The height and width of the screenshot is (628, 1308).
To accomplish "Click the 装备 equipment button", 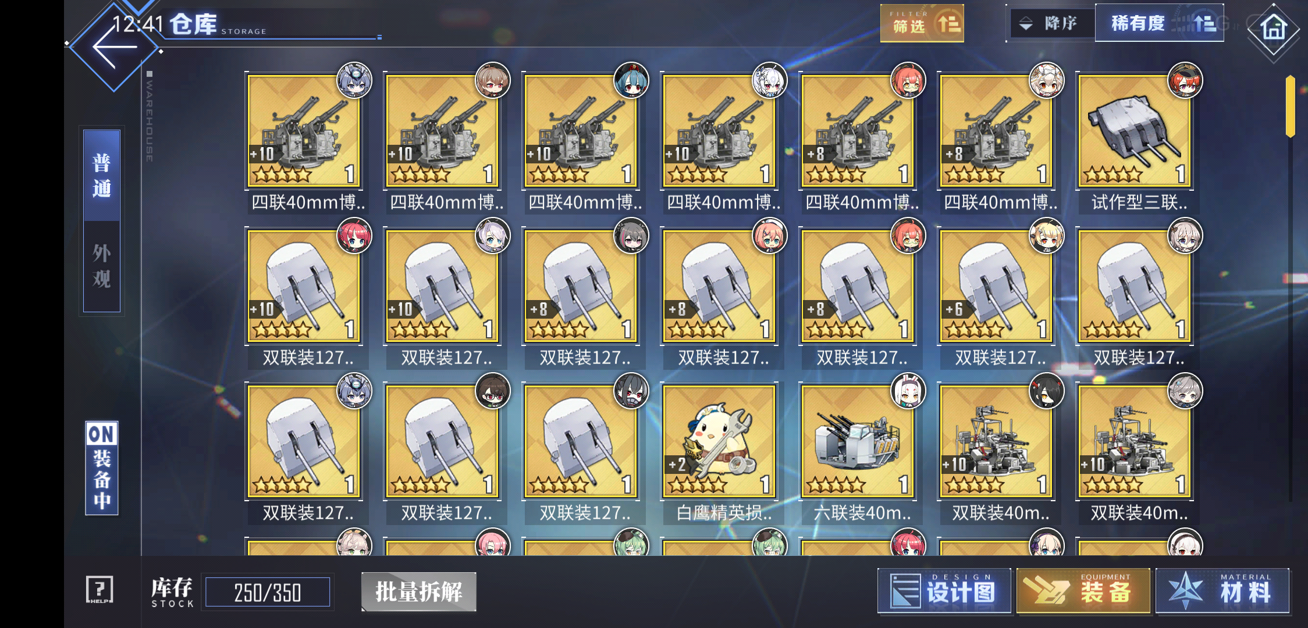I will pyautogui.click(x=1083, y=591).
